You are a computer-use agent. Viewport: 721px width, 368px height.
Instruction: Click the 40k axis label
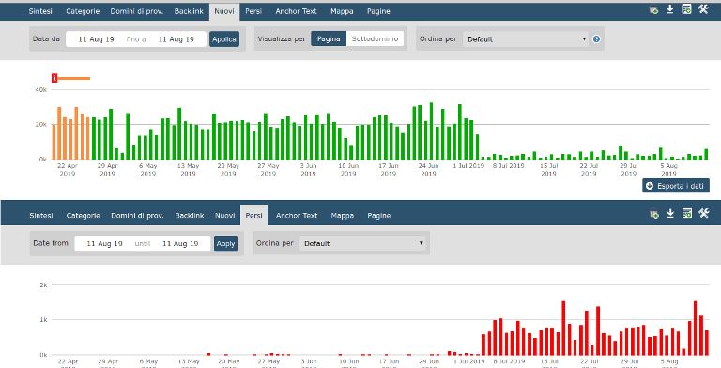41,90
